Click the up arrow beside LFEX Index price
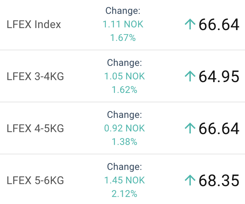Viewport: 245px width, 204px height. [x=190, y=24]
